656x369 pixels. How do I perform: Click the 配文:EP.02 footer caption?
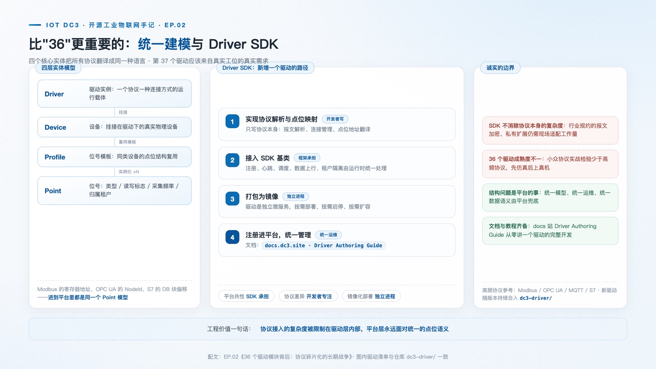[328, 357]
